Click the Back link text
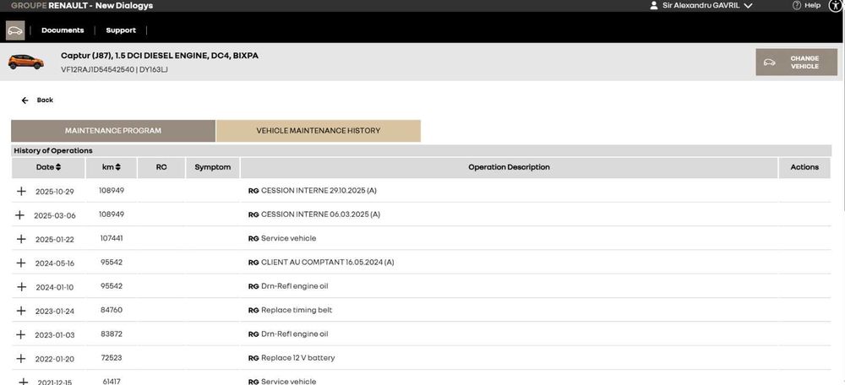Image resolution: width=845 pixels, height=385 pixels. click(x=45, y=100)
